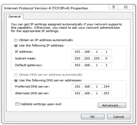Viewport: 137px width, 125px height.
Task: Click the Advanced... button
Action: [112, 105]
